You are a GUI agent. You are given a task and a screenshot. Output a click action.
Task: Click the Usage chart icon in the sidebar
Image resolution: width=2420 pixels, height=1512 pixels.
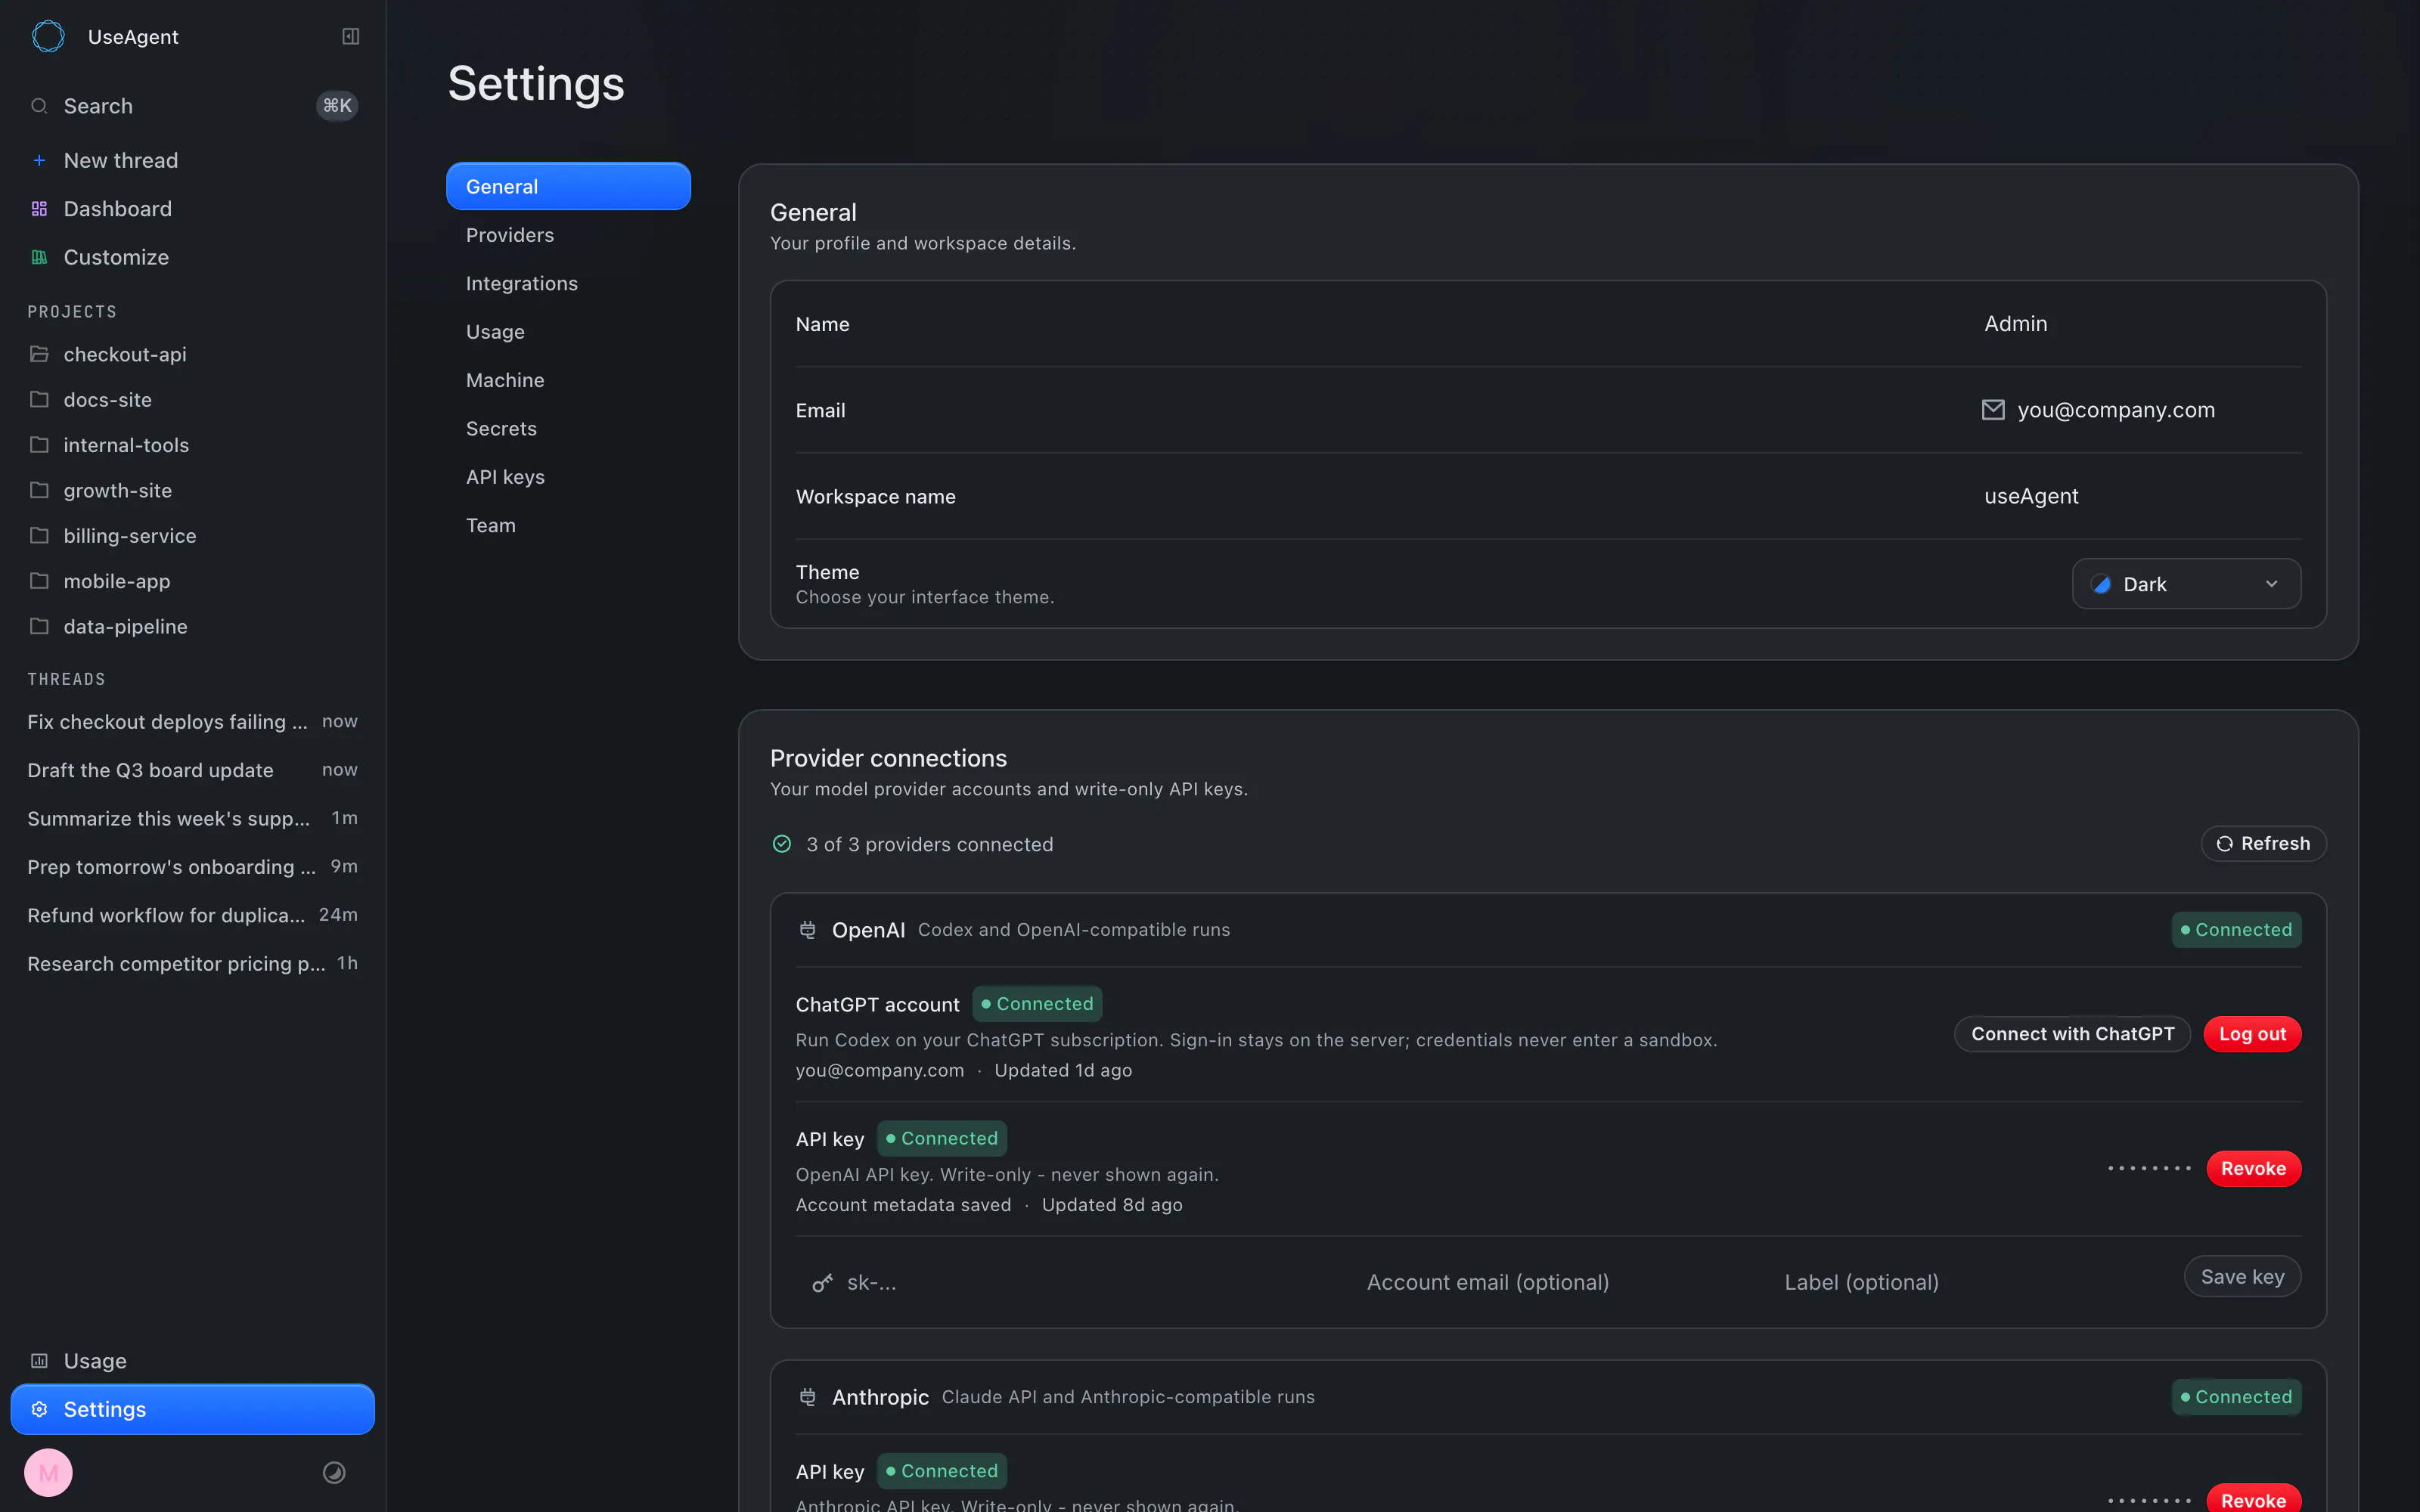(39, 1361)
